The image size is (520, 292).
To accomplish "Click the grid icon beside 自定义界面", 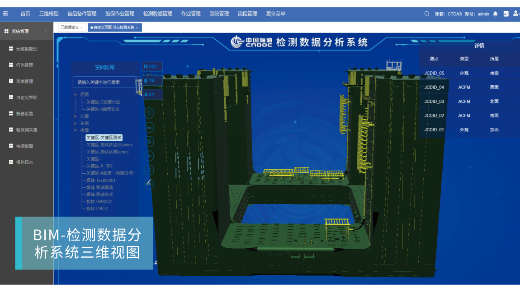I will pos(11,97).
